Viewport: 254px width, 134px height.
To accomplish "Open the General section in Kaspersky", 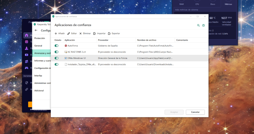I will 38,46.
